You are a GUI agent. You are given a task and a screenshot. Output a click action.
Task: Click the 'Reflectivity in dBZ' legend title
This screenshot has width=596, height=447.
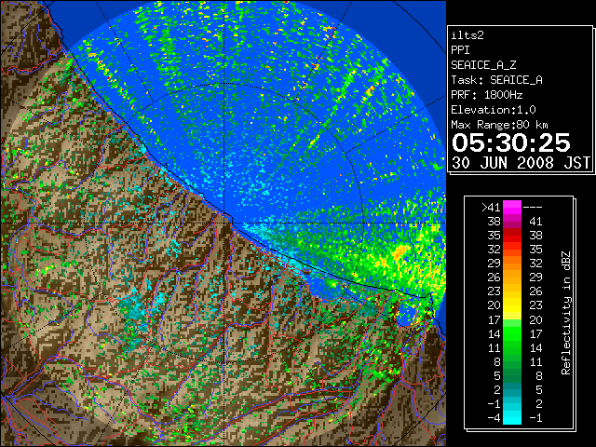pyautogui.click(x=566, y=313)
